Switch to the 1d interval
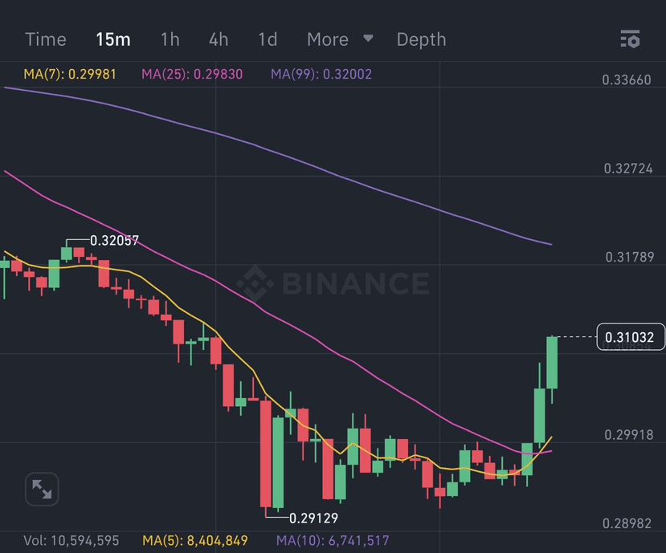 click(x=268, y=39)
